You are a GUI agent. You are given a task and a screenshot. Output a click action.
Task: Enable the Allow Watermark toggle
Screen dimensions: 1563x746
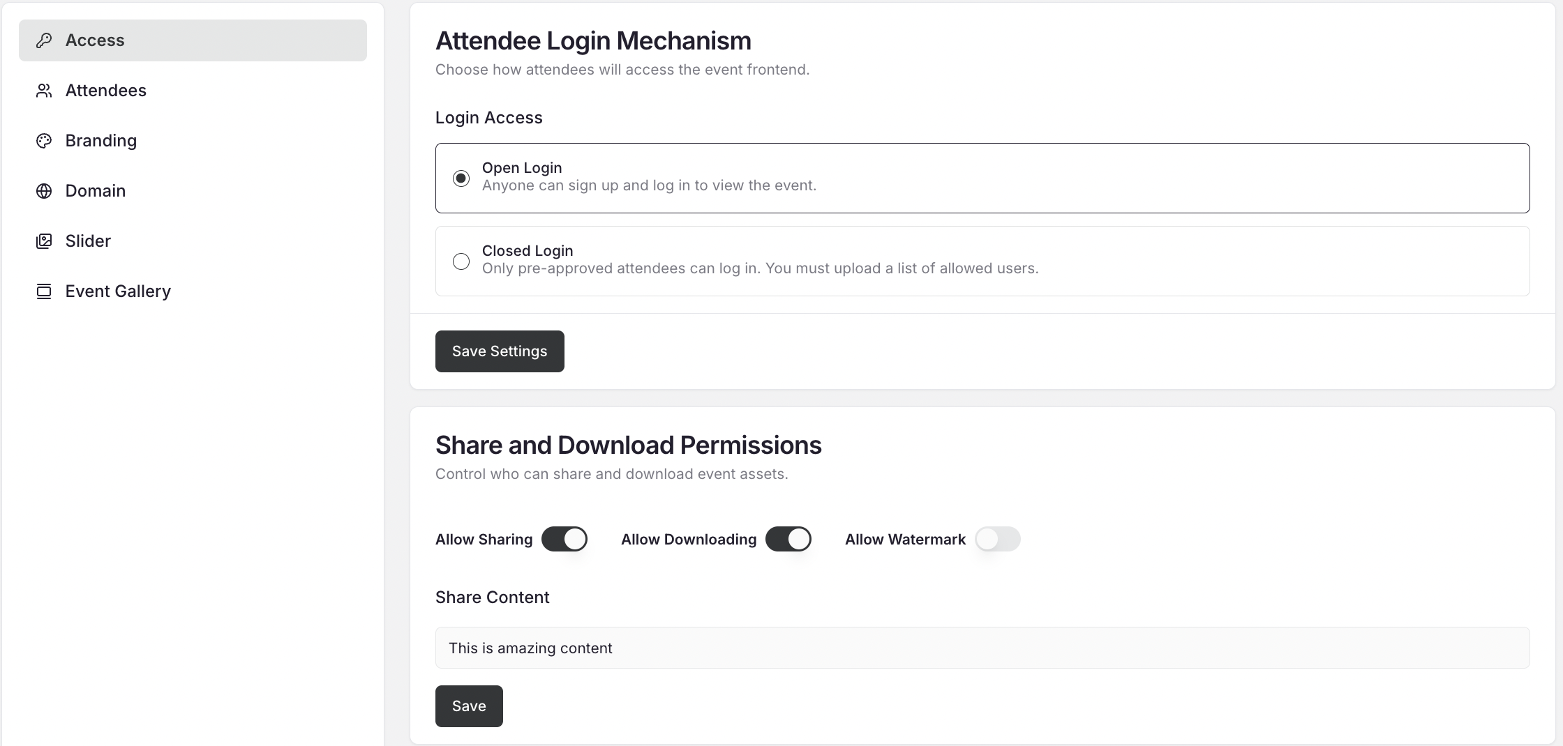(x=998, y=539)
